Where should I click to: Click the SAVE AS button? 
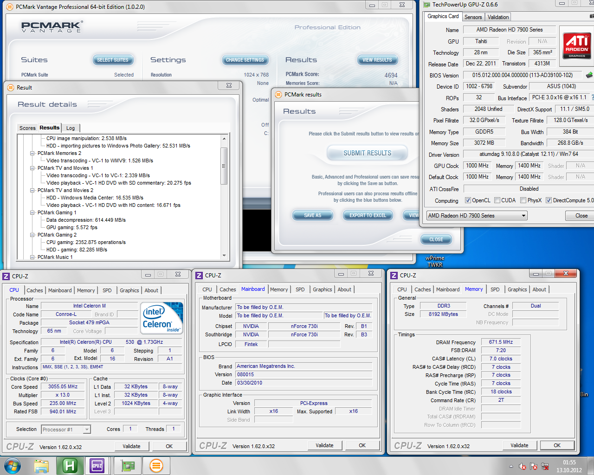[x=313, y=215]
